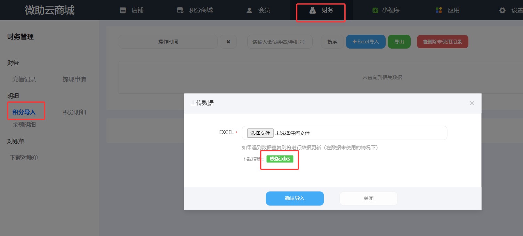Export data via the 导出 button

pos(399,41)
